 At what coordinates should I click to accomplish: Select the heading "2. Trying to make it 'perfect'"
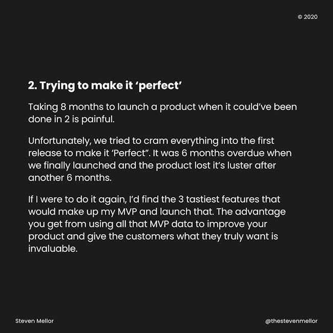(105, 86)
